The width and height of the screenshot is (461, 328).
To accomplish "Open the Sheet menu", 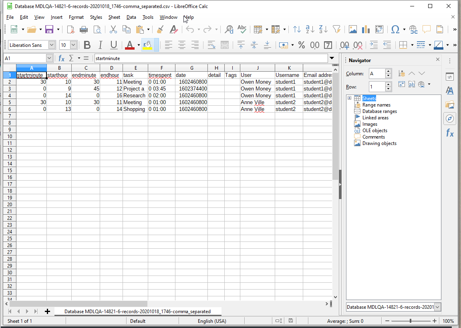I will [x=114, y=17].
